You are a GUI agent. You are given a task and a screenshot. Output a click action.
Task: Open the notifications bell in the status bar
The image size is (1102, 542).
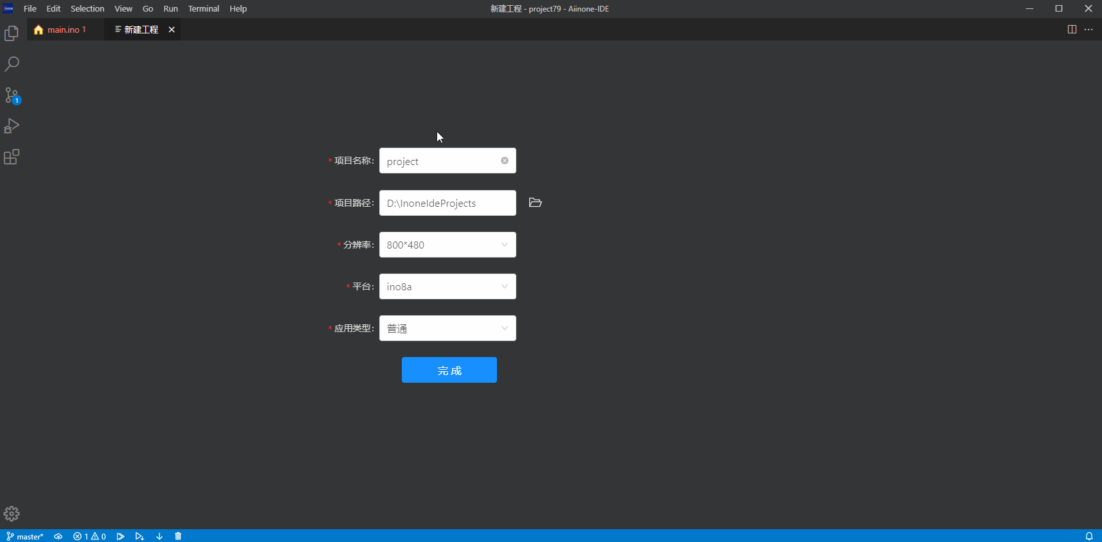click(x=1089, y=536)
